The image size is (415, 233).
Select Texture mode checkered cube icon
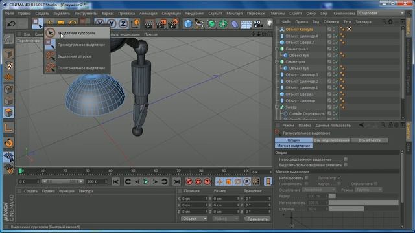[8, 65]
